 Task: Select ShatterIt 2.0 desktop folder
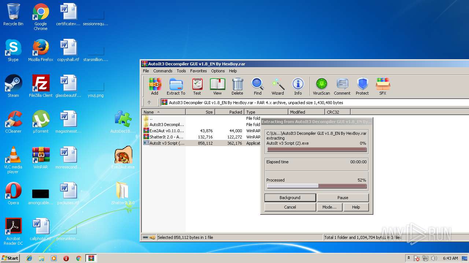123,194
